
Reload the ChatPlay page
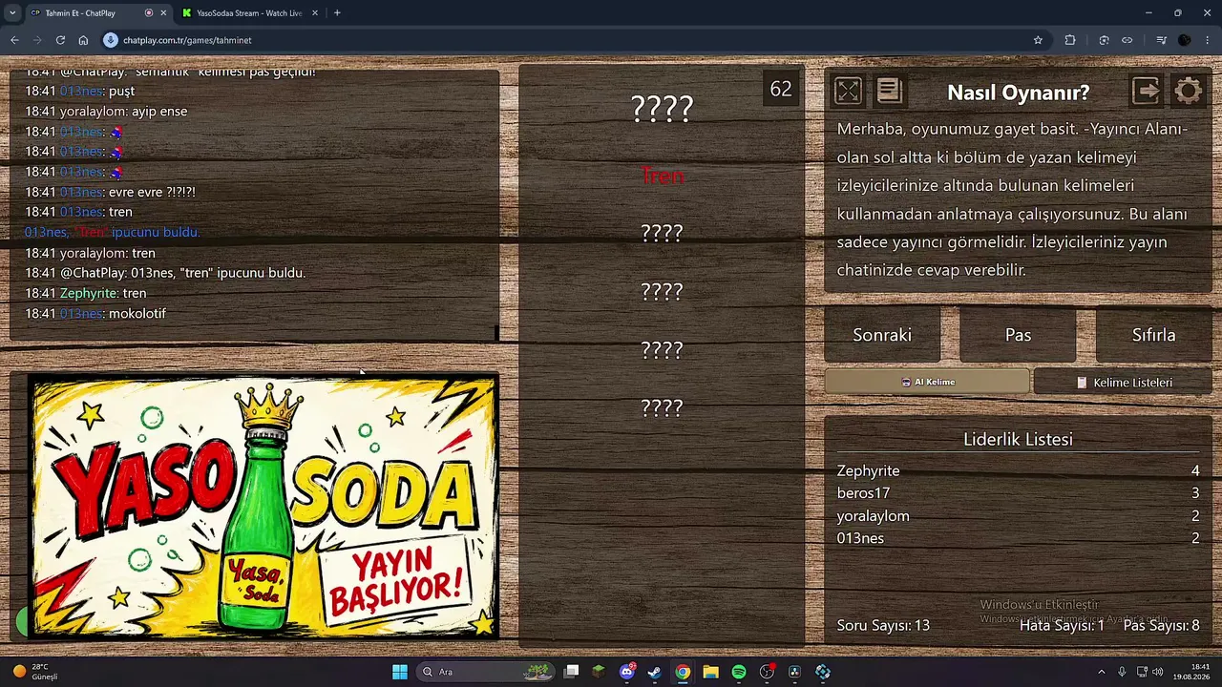tap(60, 40)
